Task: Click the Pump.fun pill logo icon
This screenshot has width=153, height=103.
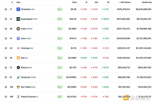Action: (18, 77)
